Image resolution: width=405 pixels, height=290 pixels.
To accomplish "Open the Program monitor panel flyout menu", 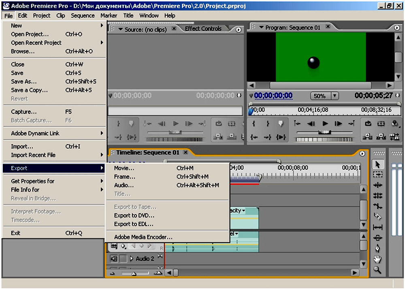I will tap(397, 28).
